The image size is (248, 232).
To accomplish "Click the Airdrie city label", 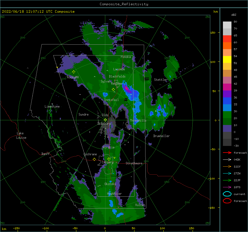I will click(109, 147).
